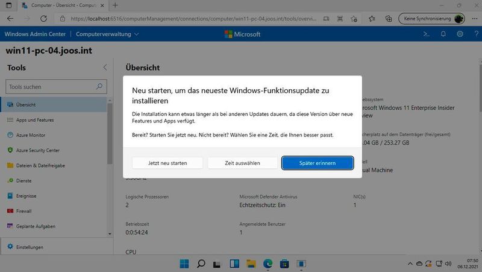
Task: Open Apps und Features tool
Action: click(x=54, y=120)
